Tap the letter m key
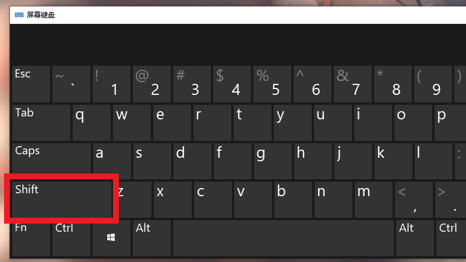The height and width of the screenshot is (262, 466). click(373, 199)
